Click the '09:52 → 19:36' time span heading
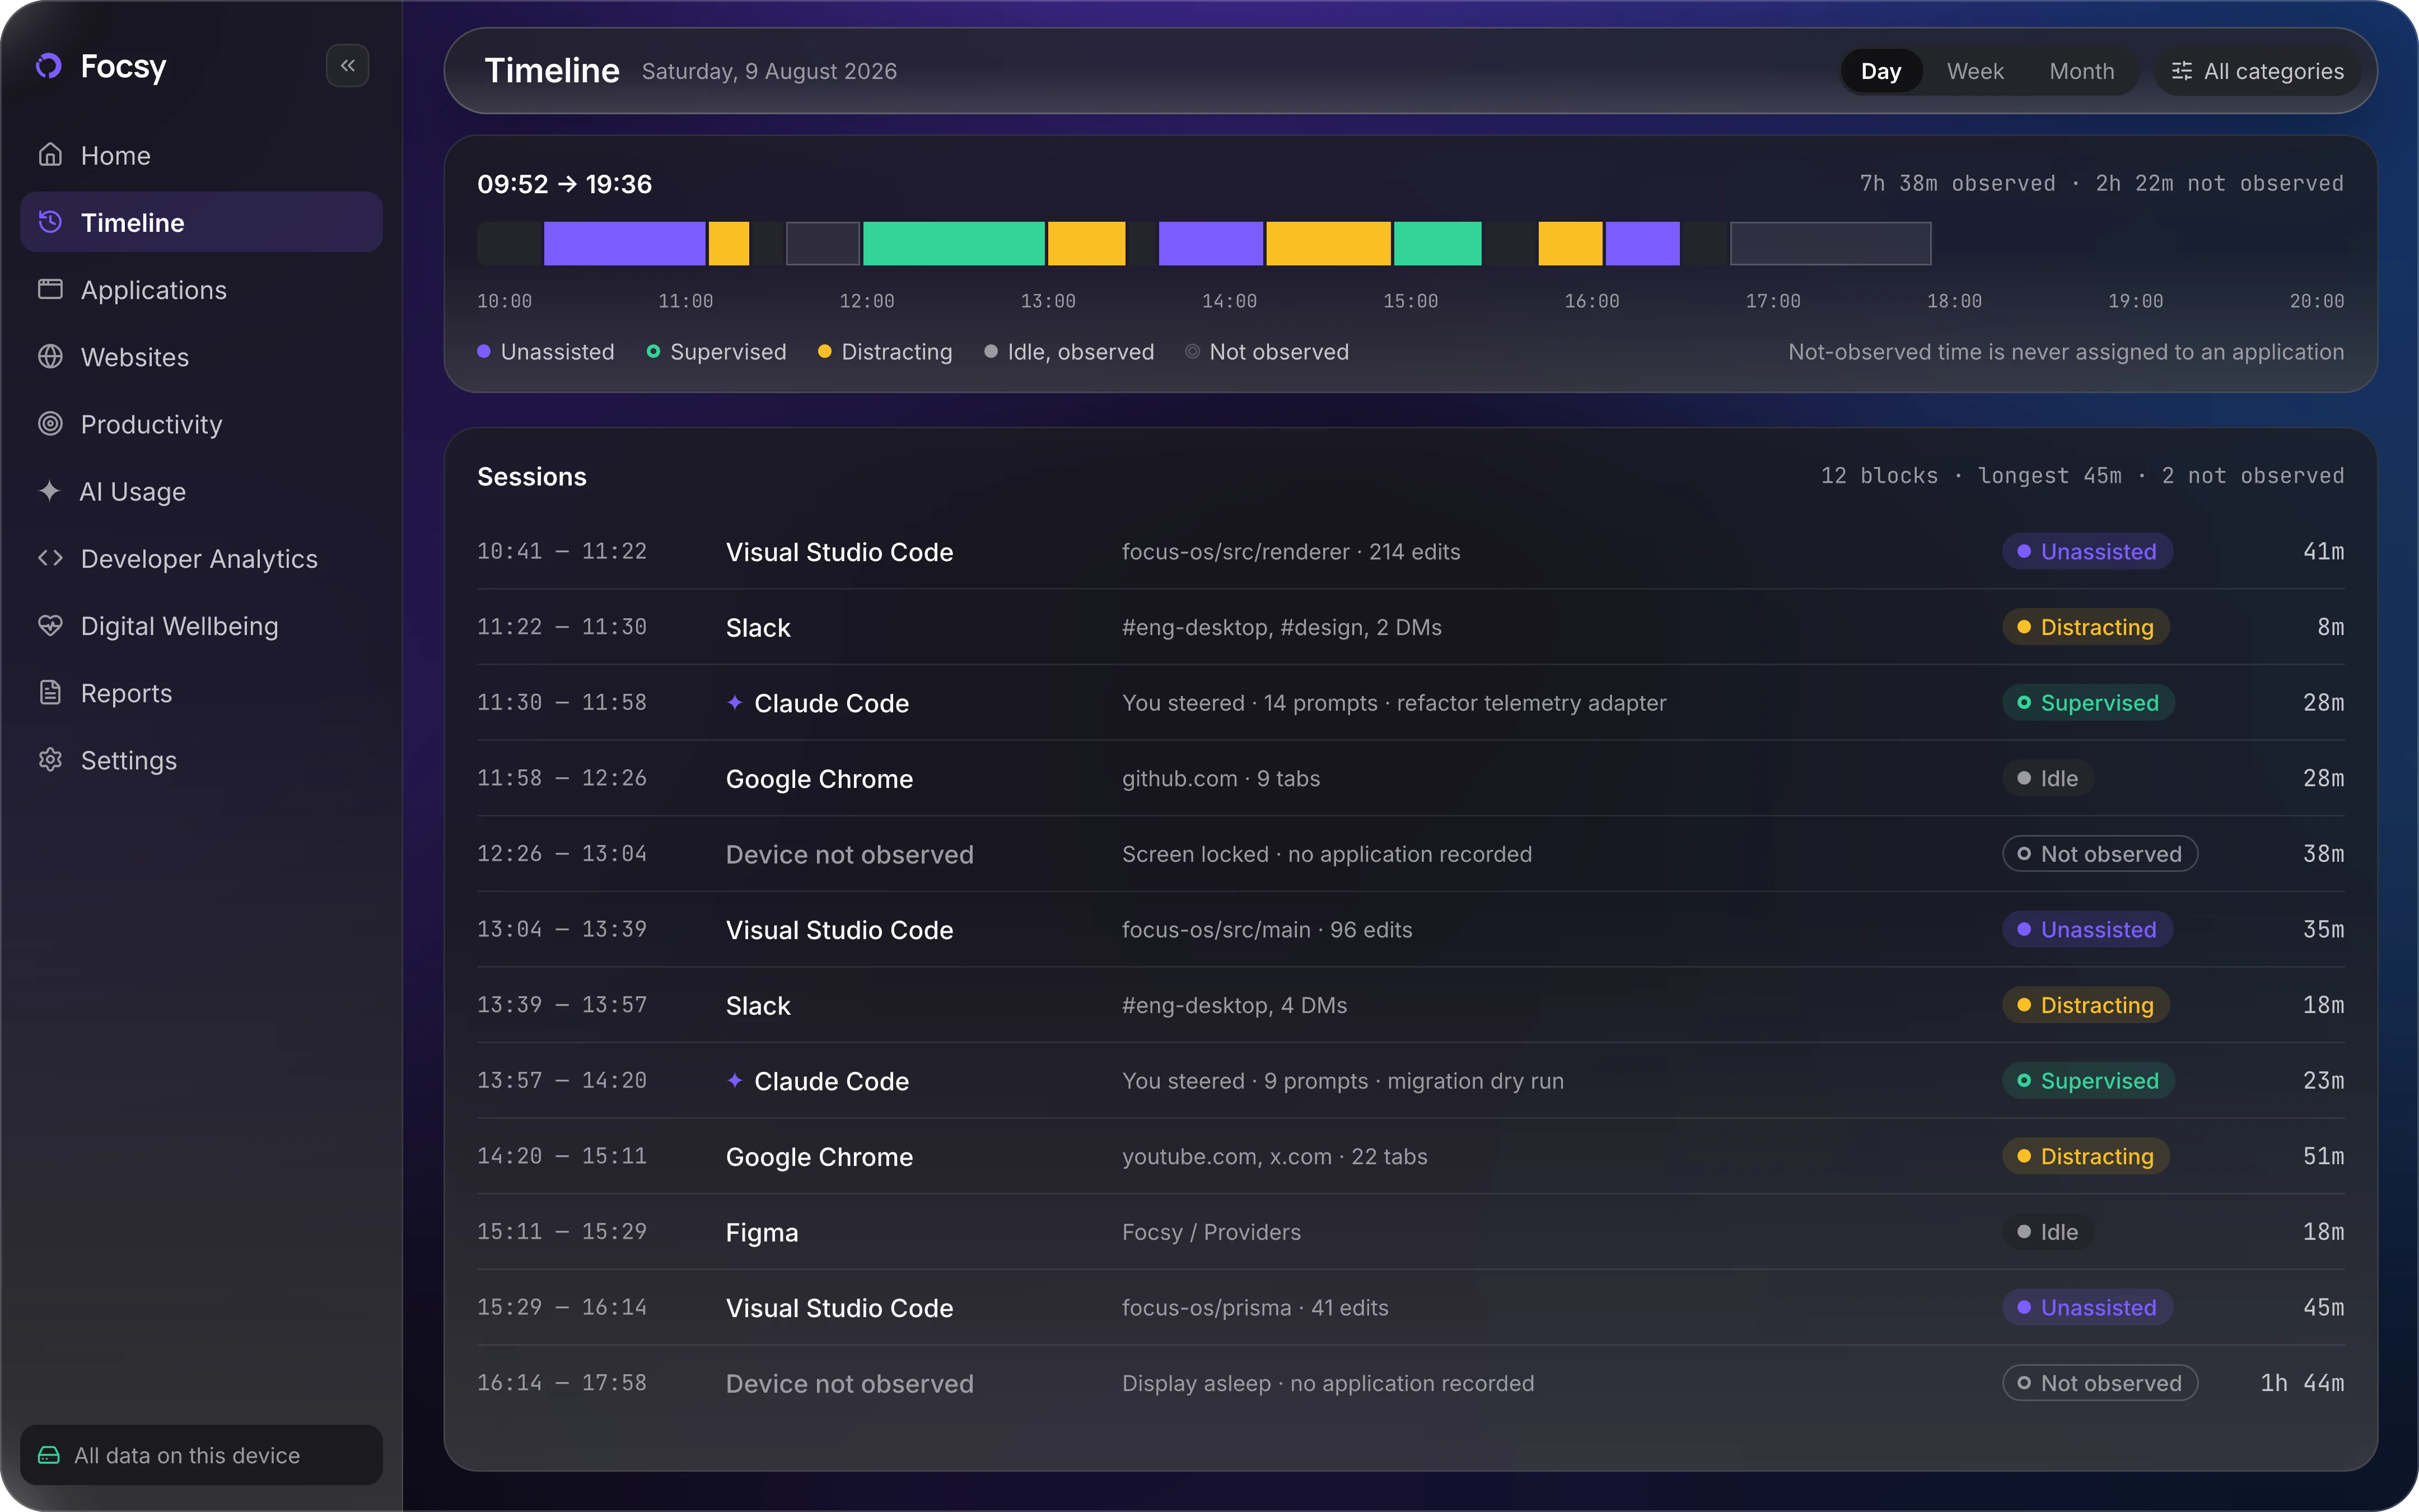The width and height of the screenshot is (2419, 1512). (x=565, y=184)
